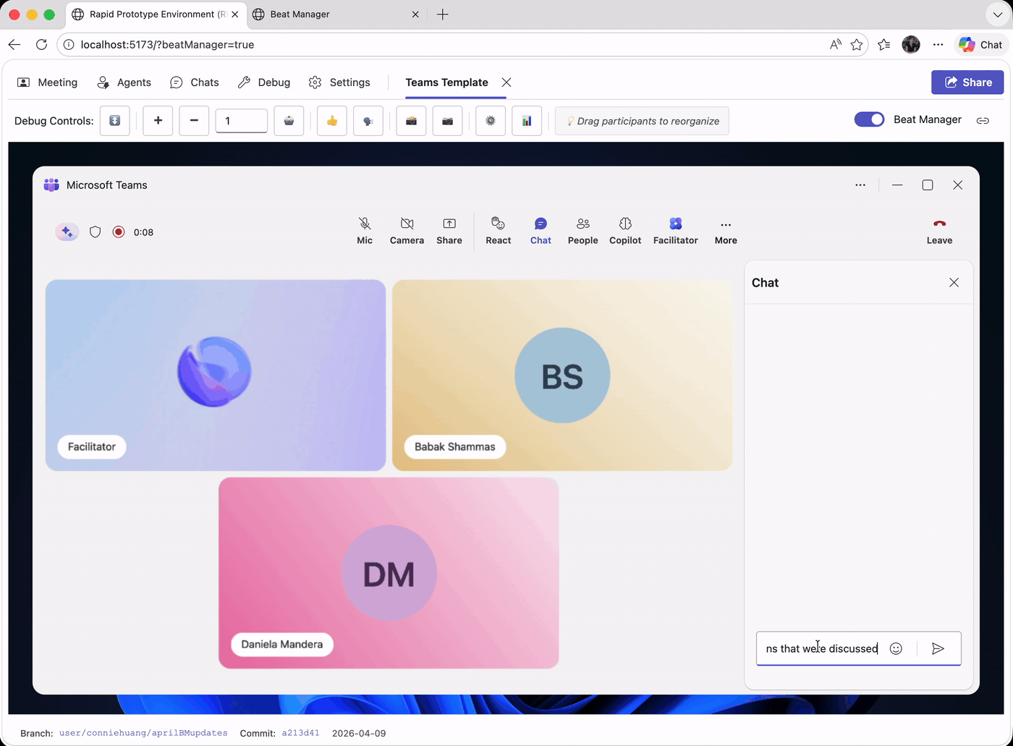Select the Teams Template tab
The width and height of the screenshot is (1013, 746).
point(446,82)
